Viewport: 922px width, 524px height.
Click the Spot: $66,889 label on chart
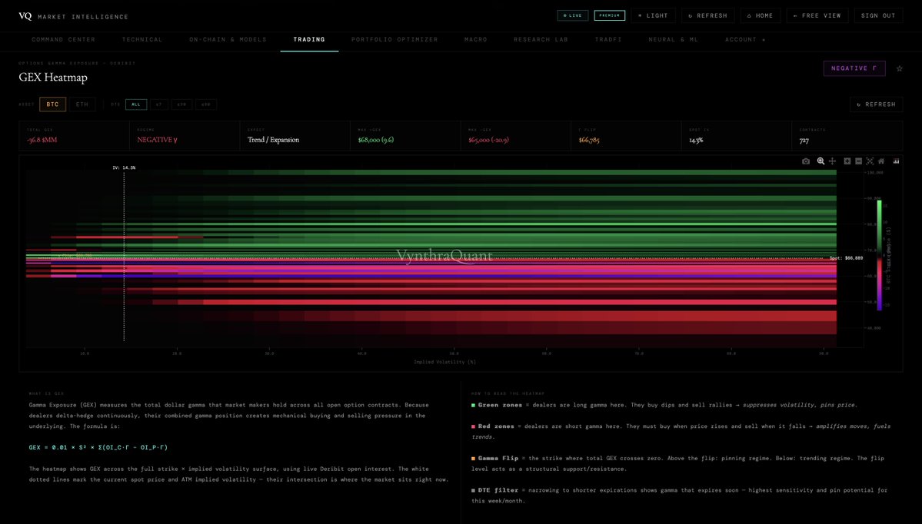[x=846, y=258]
